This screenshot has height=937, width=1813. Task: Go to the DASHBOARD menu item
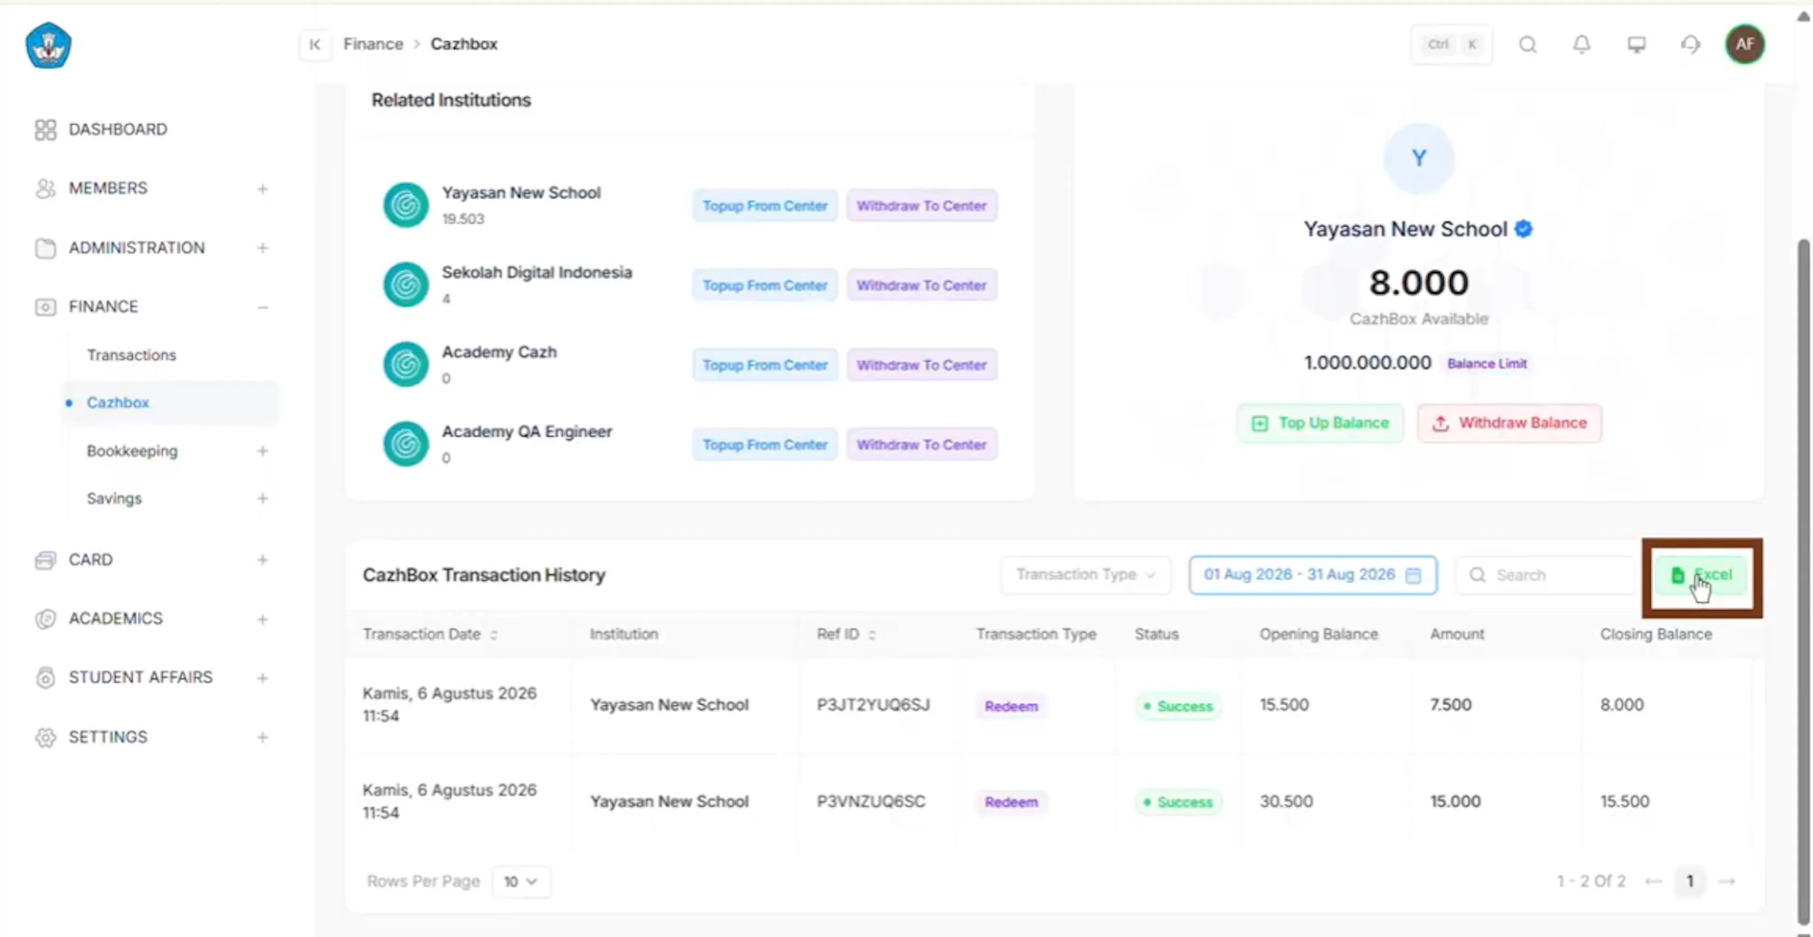[x=118, y=129]
